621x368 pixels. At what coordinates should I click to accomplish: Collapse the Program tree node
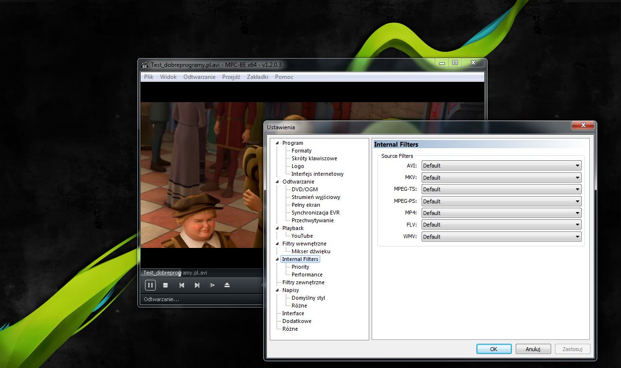click(x=278, y=143)
